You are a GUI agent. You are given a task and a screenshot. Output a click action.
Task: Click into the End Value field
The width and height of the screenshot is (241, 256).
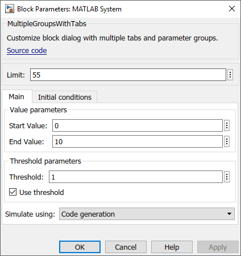pos(138,141)
